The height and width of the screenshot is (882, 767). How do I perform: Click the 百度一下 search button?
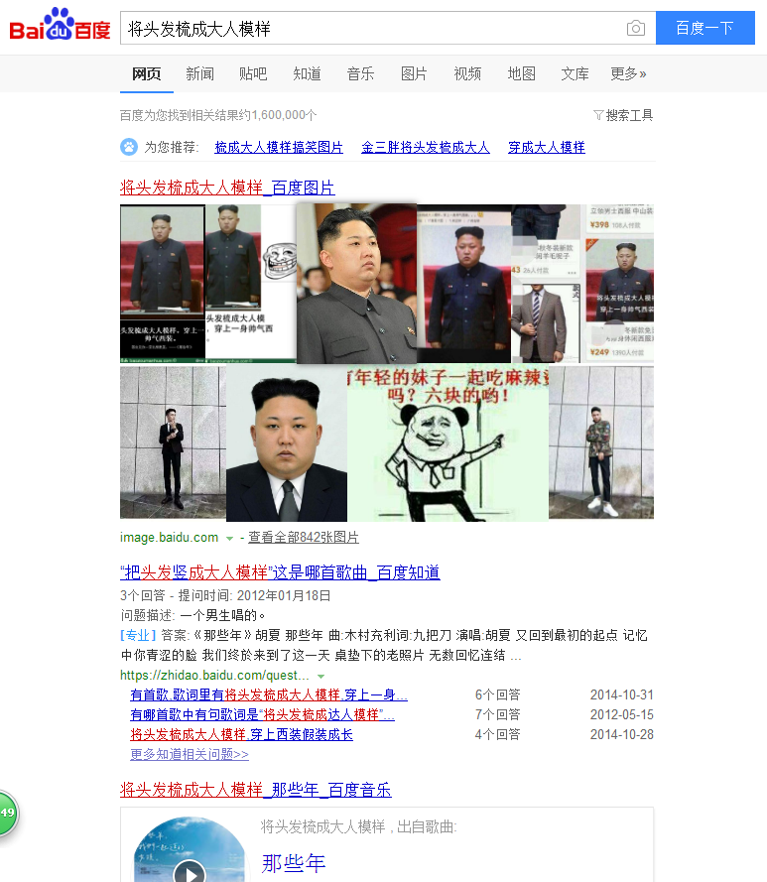point(705,28)
